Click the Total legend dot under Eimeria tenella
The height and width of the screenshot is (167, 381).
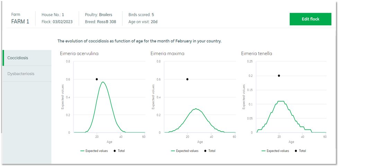click(x=296, y=151)
